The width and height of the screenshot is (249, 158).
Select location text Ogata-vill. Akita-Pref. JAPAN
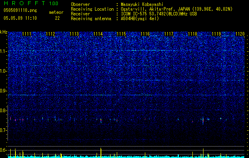pos(156,9)
